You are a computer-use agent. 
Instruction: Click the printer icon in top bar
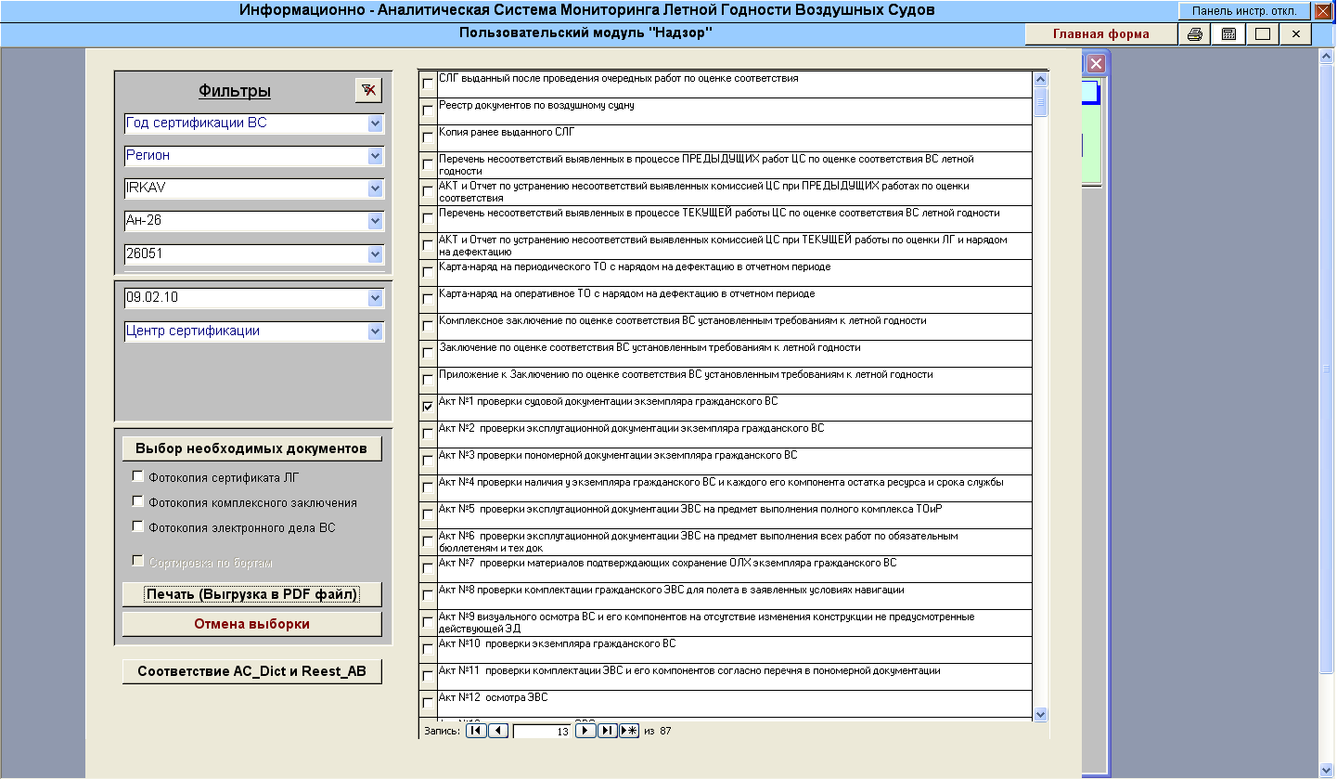coord(1195,34)
